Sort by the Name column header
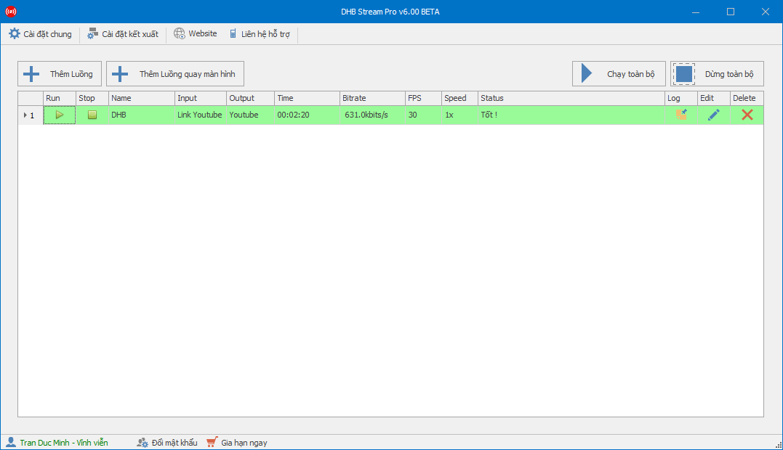Image resolution: width=783 pixels, height=450 pixels. click(x=142, y=98)
